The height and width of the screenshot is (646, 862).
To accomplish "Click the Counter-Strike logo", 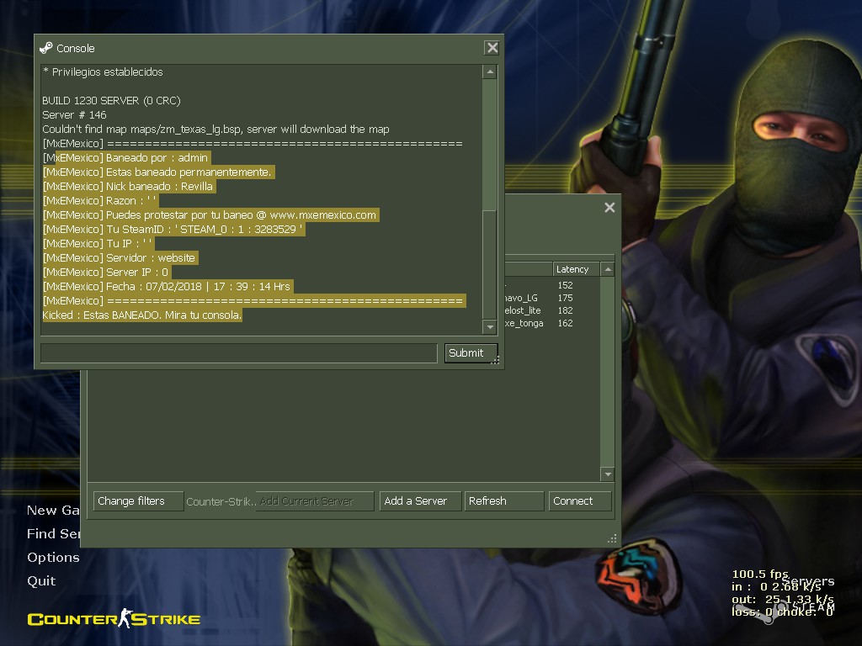I will (x=114, y=618).
